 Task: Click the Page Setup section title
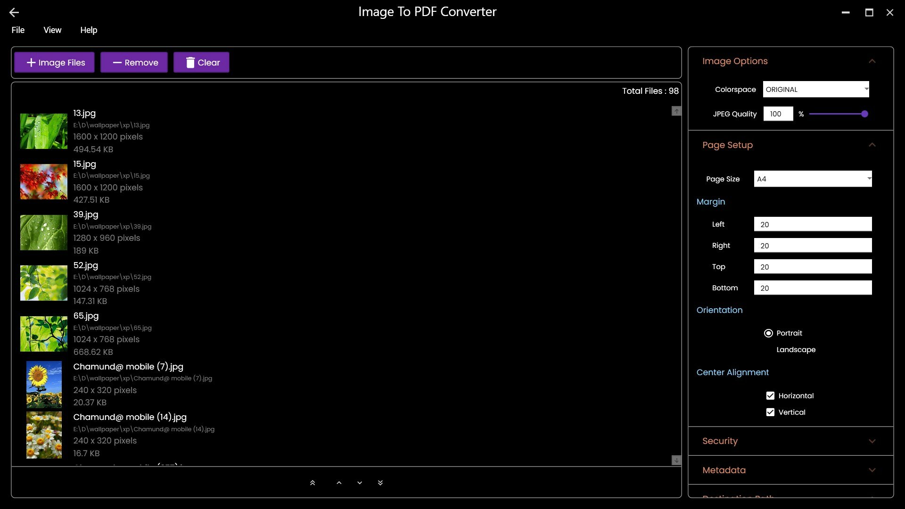click(727, 145)
